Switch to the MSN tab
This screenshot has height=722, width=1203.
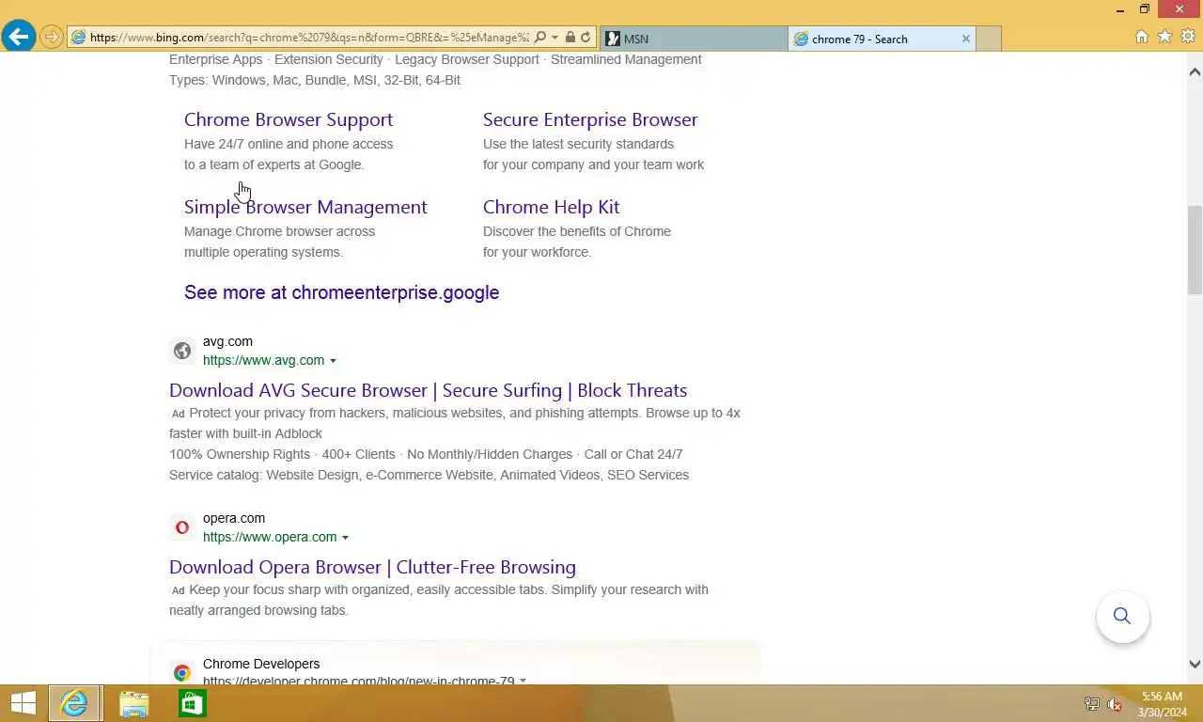694,39
